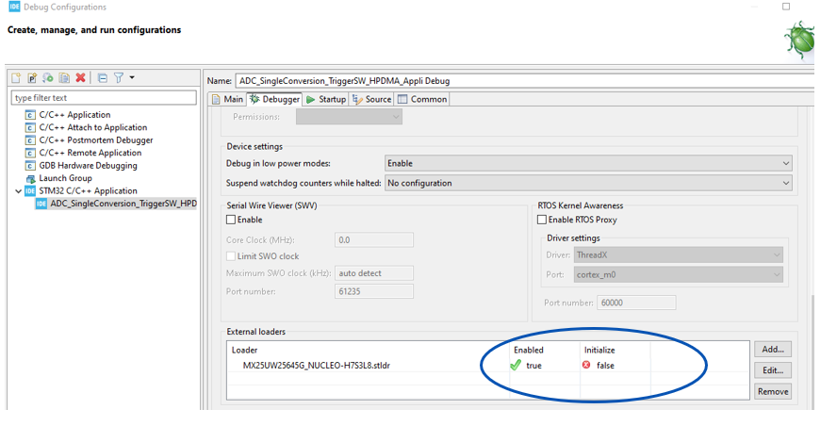Image resolution: width=837 pixels, height=426 pixels.
Task: Select C/C++ Attach to Application item
Action: (93, 127)
